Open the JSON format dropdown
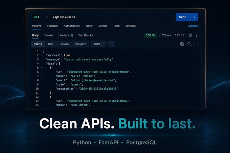The width and height of the screenshot is (230, 153). click(x=98, y=44)
